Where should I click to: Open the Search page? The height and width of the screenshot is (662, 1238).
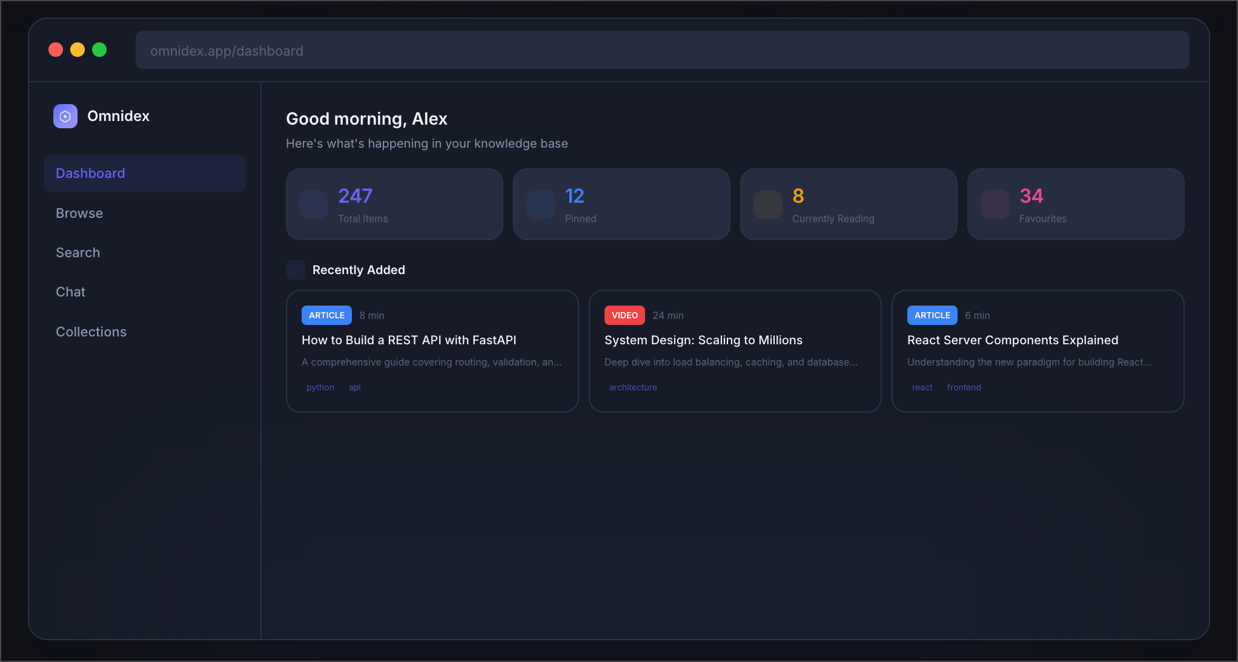point(78,252)
